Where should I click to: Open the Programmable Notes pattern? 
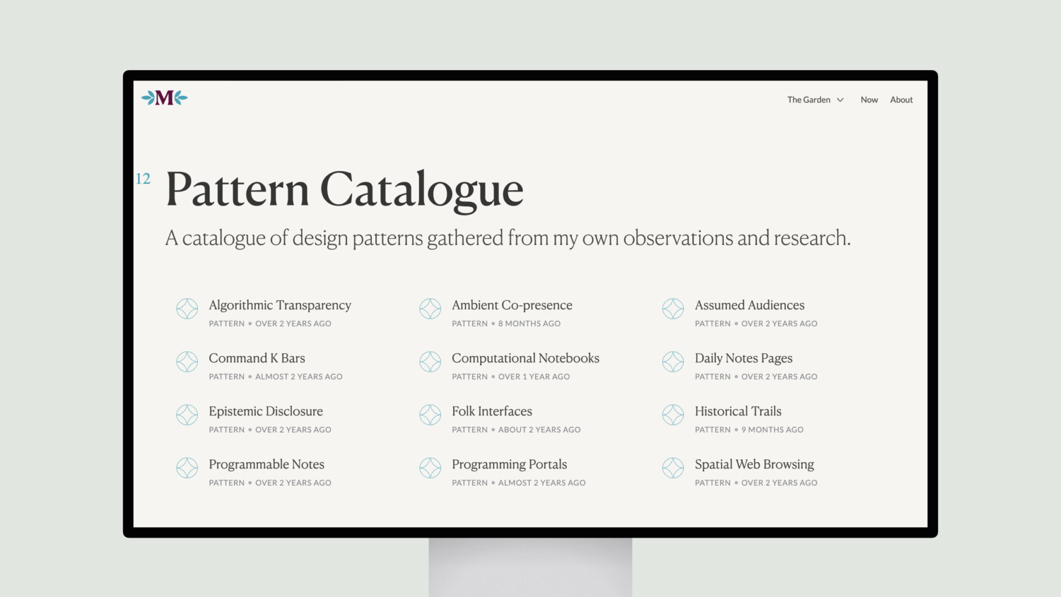pyautogui.click(x=266, y=464)
